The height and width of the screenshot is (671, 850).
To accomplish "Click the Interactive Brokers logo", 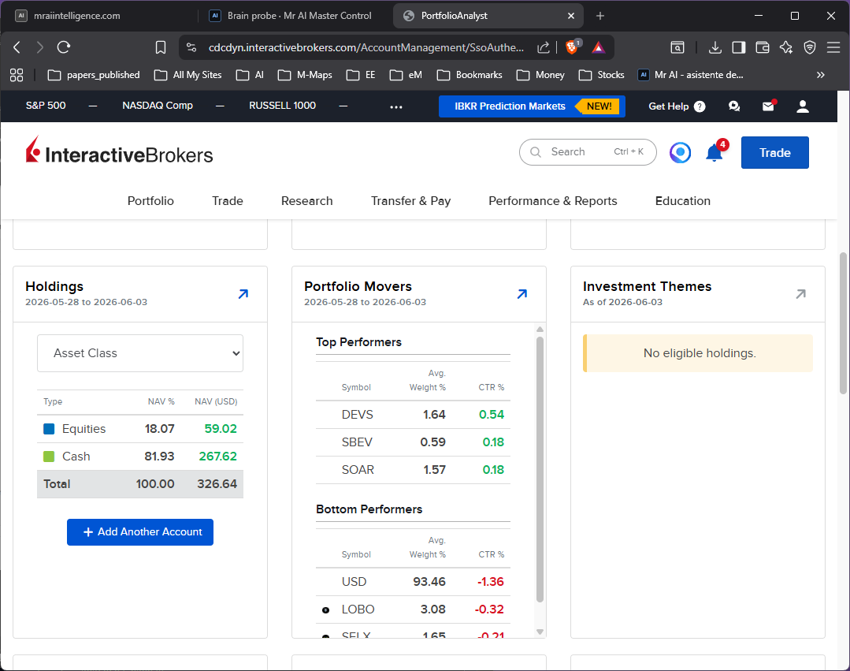I will pyautogui.click(x=119, y=151).
